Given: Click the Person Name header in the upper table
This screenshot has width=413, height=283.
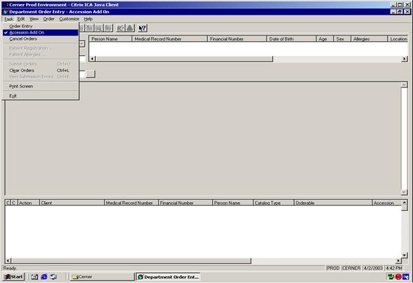Looking at the screenshot, I should [x=110, y=39].
